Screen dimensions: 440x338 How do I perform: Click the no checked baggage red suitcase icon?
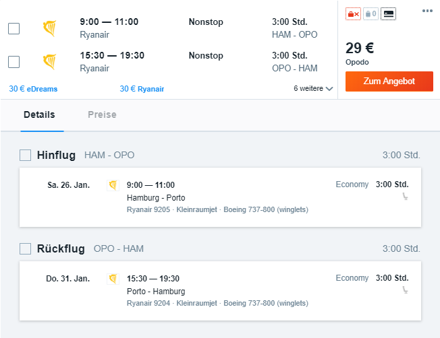pyautogui.click(x=353, y=13)
